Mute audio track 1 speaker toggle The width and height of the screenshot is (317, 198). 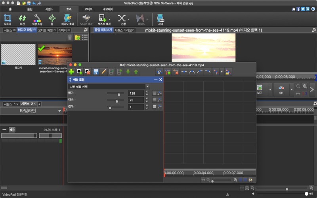[12, 129]
